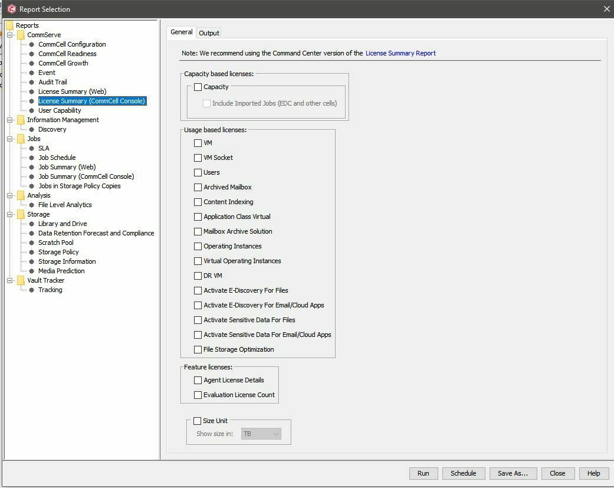
Task: Check Virtual Operating Instances option
Action: click(198, 261)
